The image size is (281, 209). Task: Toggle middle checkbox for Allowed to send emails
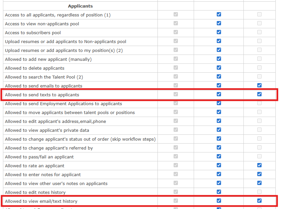(219, 85)
